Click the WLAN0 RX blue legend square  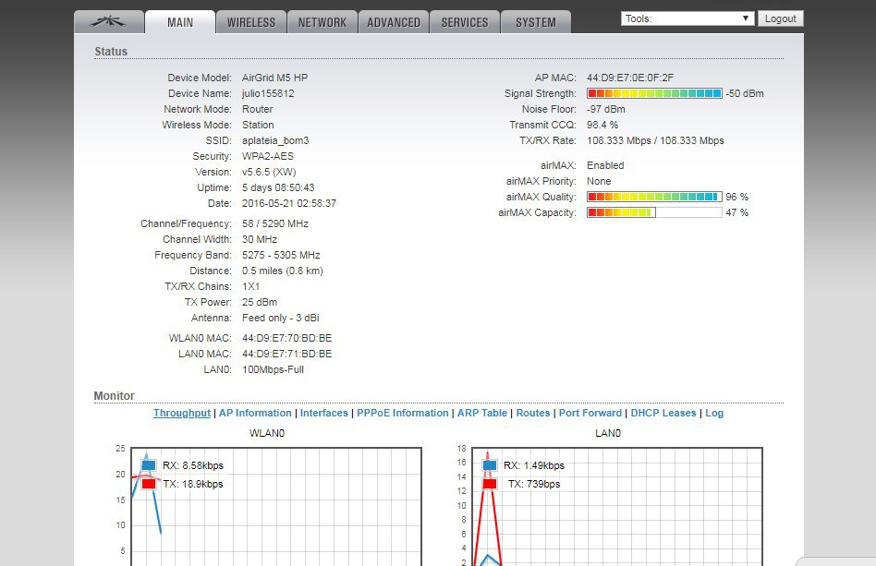149,465
